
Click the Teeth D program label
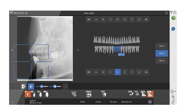pos(32,101)
